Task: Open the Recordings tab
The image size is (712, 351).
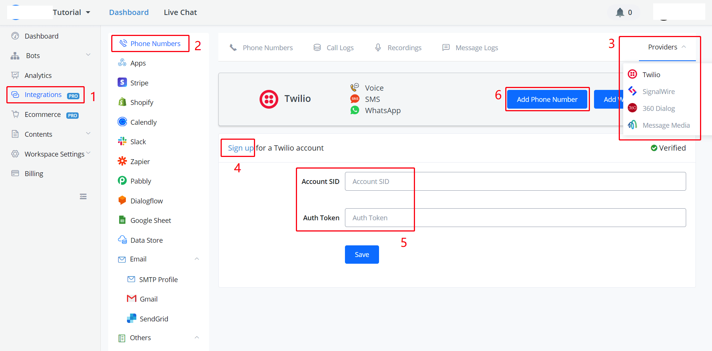Action: pyautogui.click(x=398, y=48)
